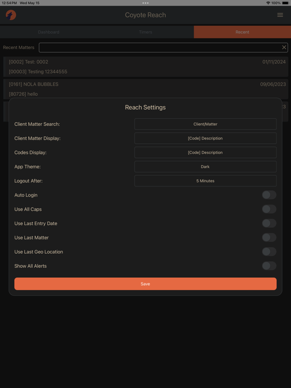Enable the Auto Login switch
Screen dimensions: 291x388
[269, 195]
